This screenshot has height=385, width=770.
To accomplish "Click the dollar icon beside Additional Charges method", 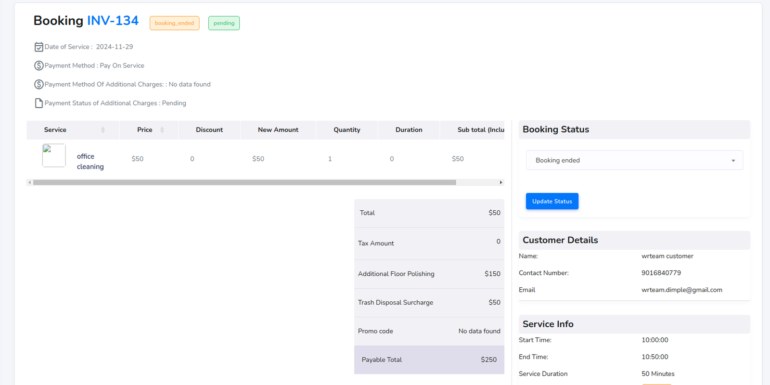I will [39, 84].
